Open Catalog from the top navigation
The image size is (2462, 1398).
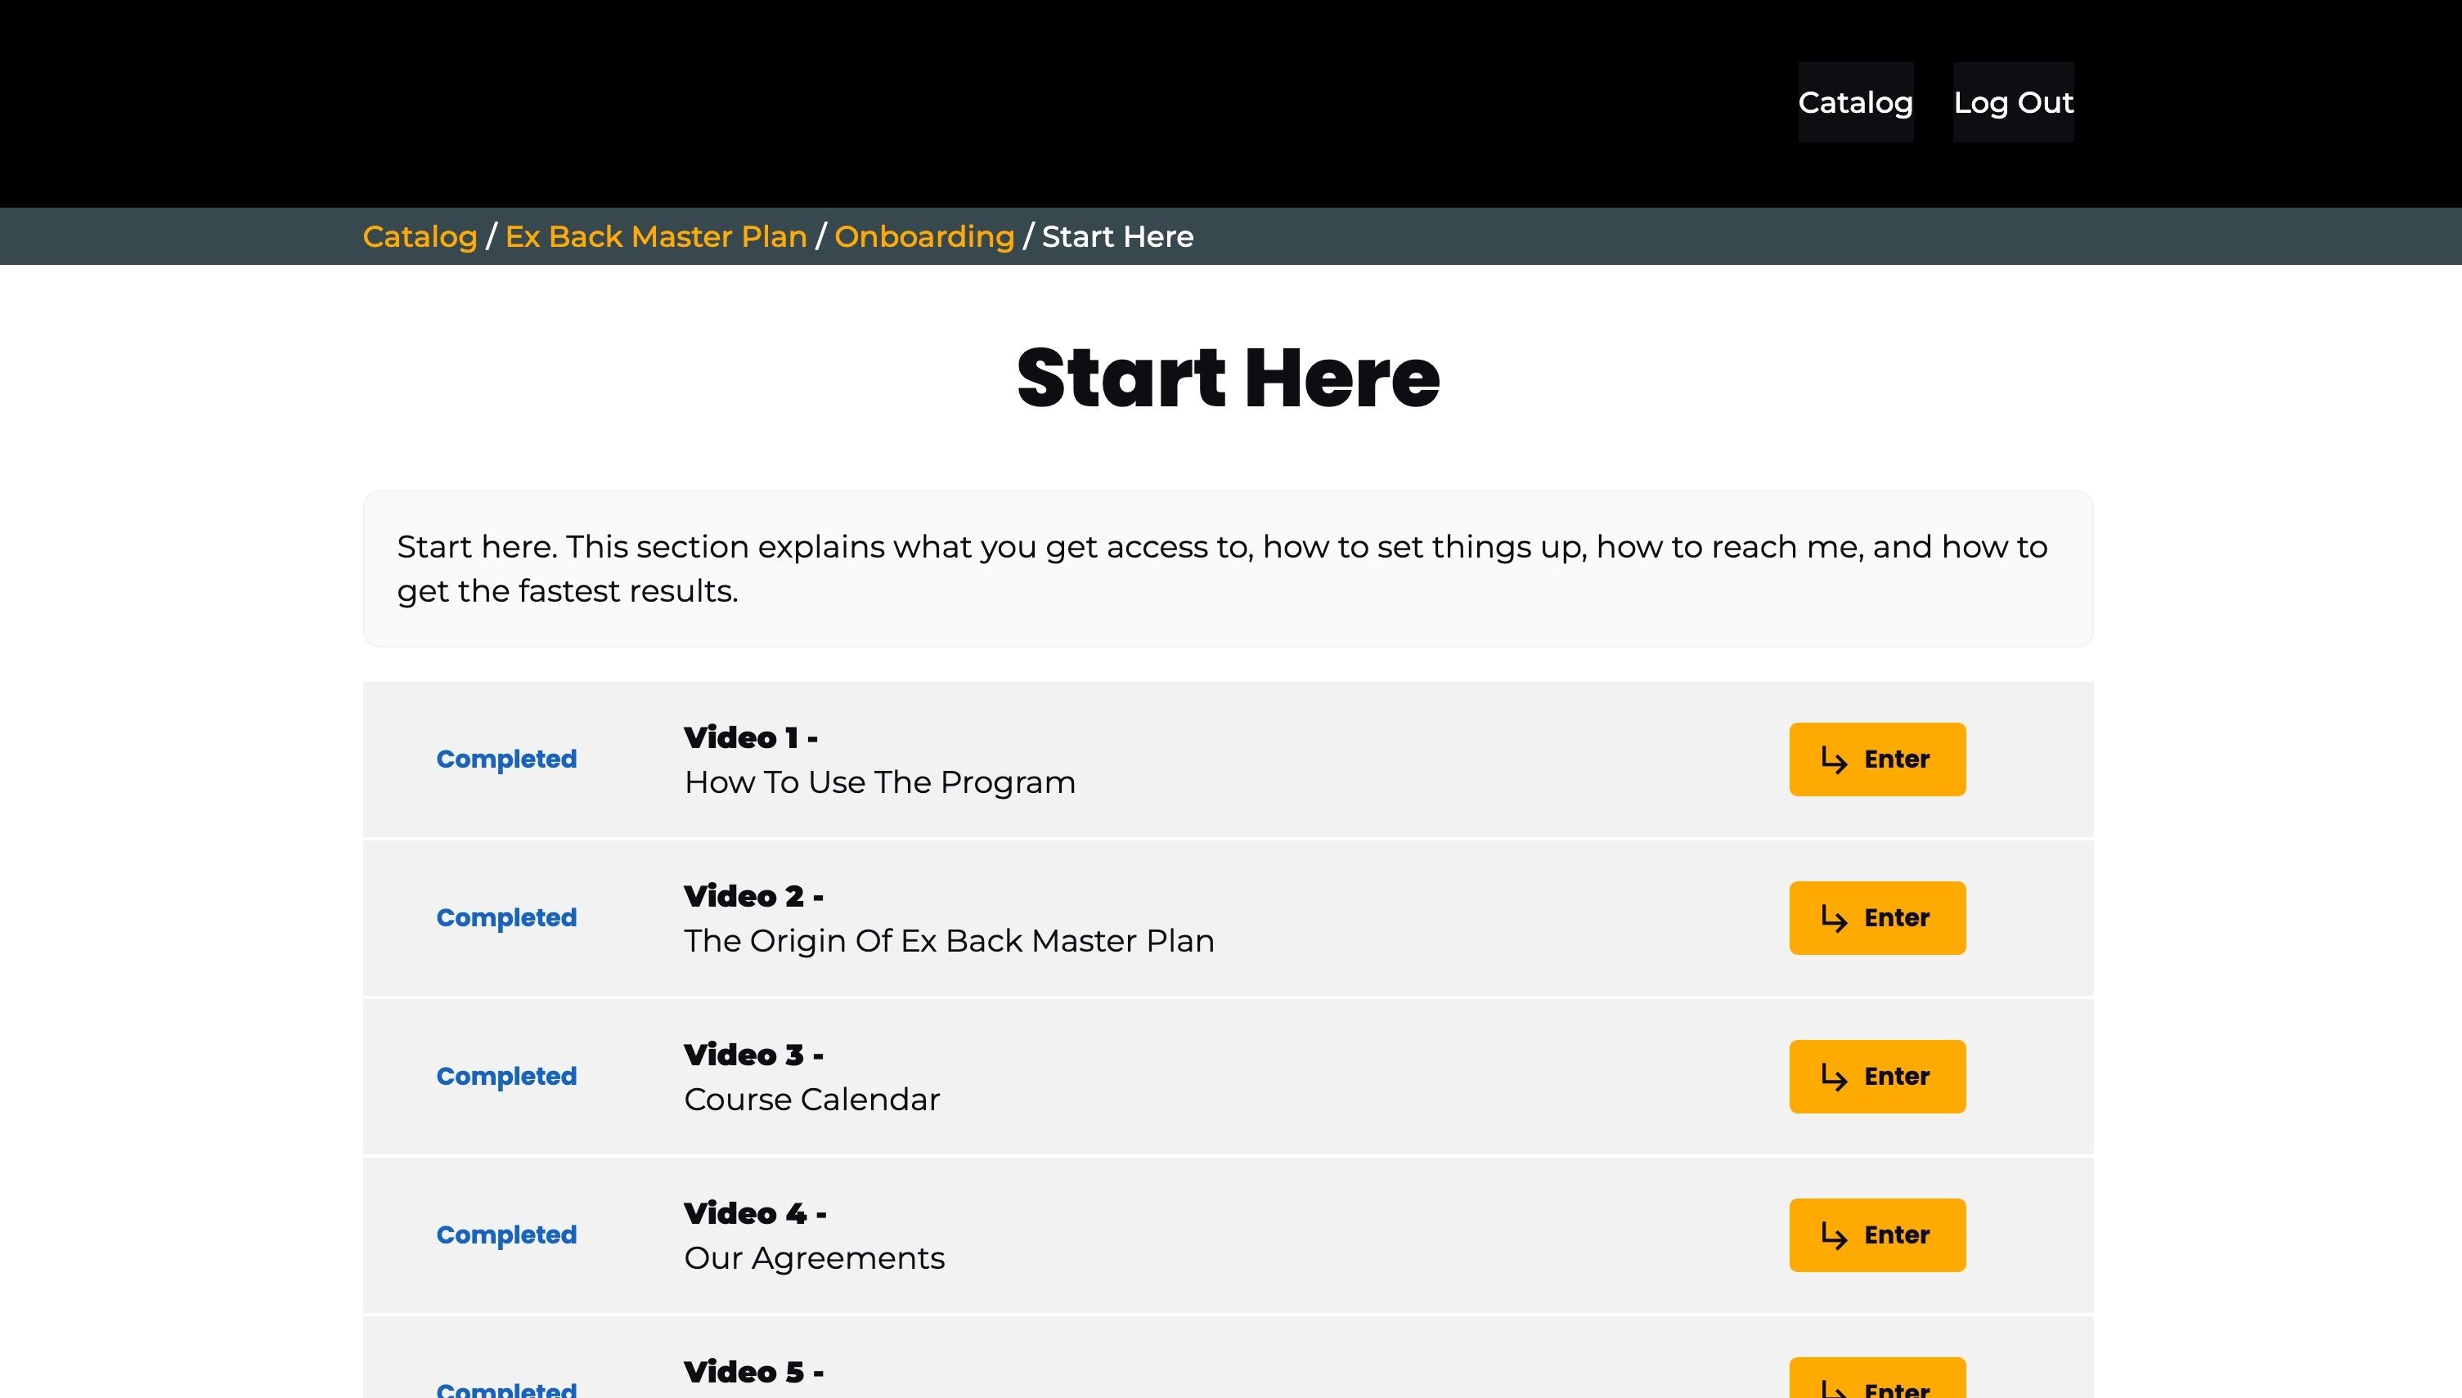(1855, 103)
